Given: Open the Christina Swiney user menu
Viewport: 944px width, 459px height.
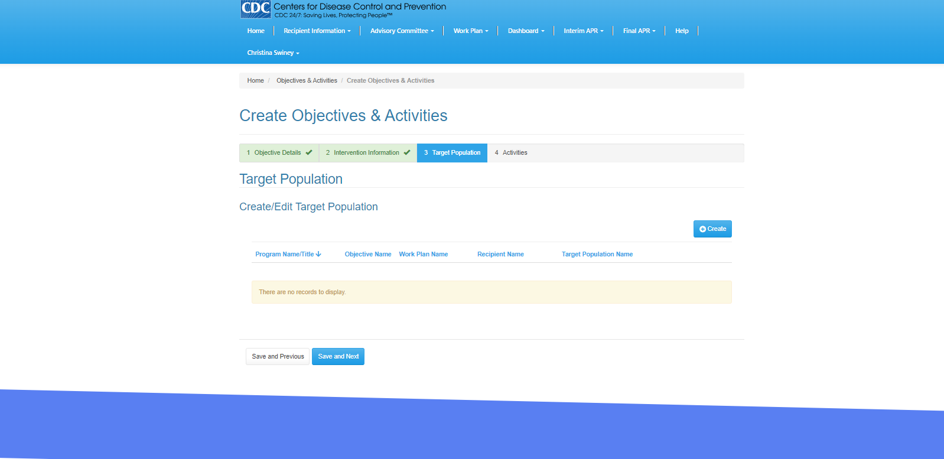Looking at the screenshot, I should pos(273,53).
